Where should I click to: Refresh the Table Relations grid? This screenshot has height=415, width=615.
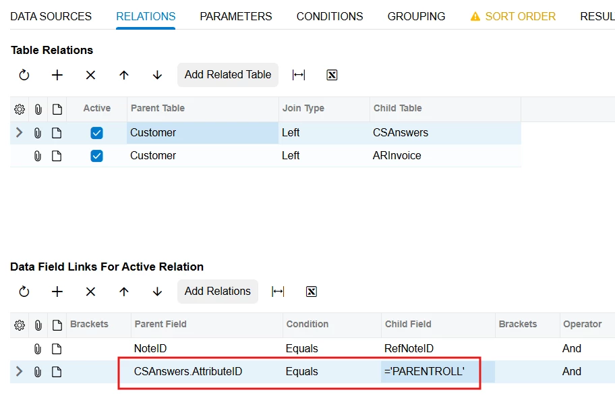click(24, 75)
